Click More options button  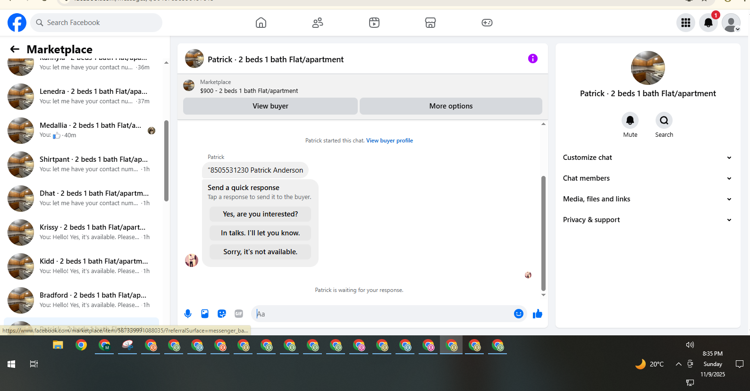click(451, 106)
